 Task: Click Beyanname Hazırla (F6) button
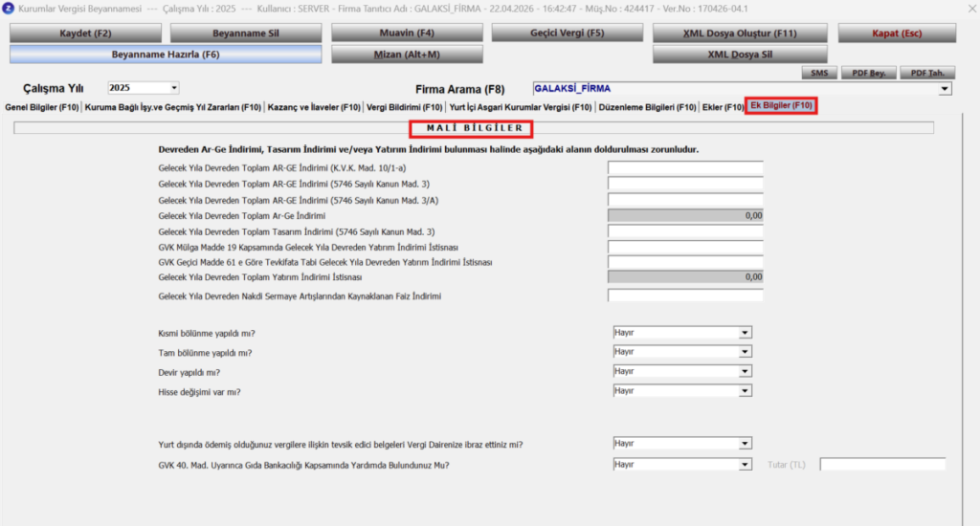pos(166,55)
